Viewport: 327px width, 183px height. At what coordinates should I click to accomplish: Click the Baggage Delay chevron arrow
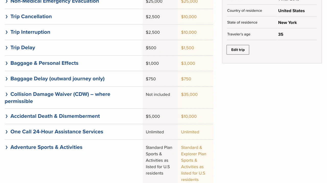pyautogui.click(x=7, y=79)
